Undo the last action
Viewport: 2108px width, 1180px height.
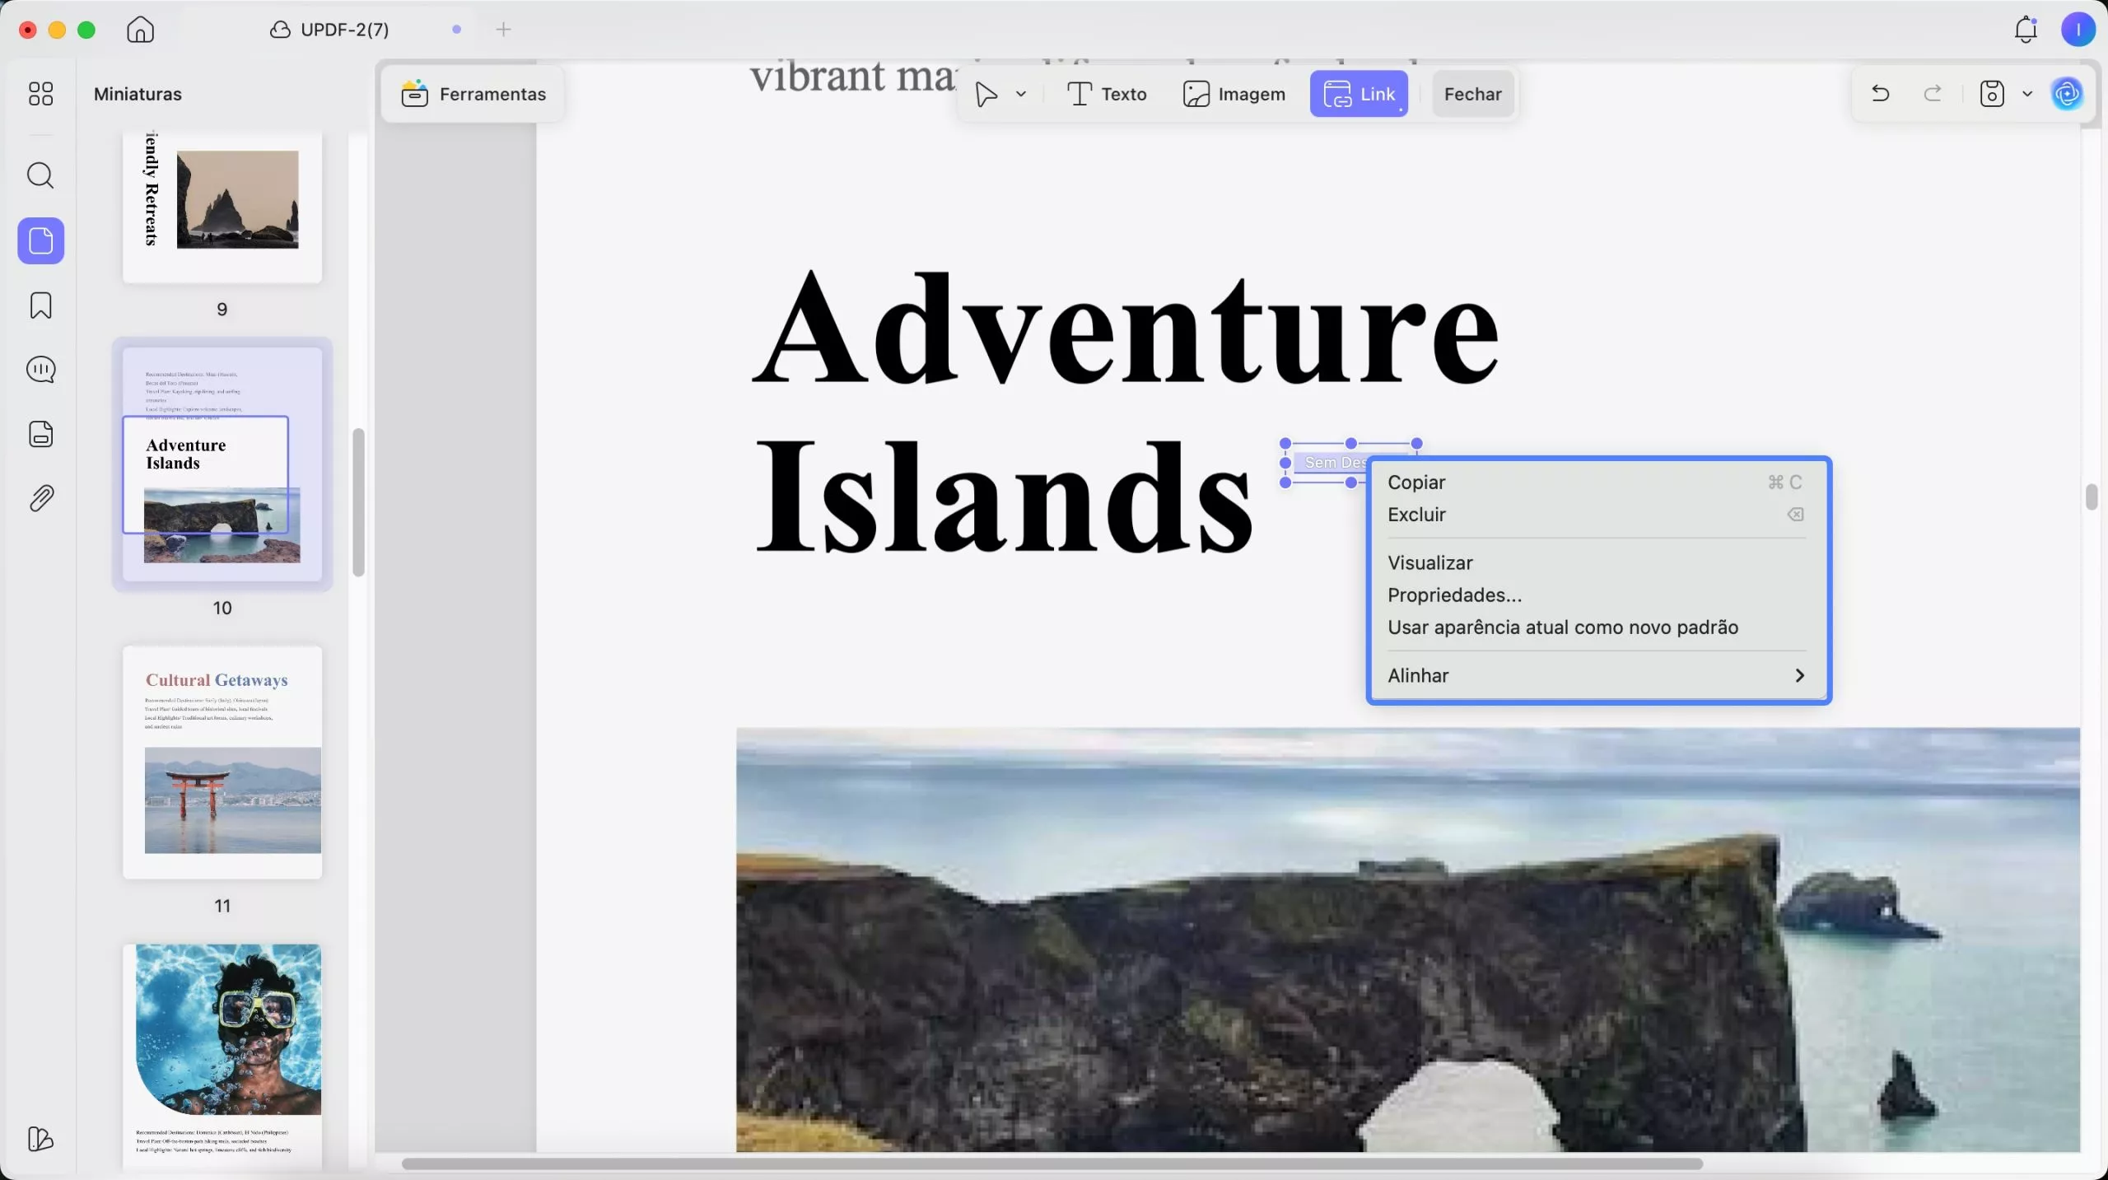point(1880,94)
